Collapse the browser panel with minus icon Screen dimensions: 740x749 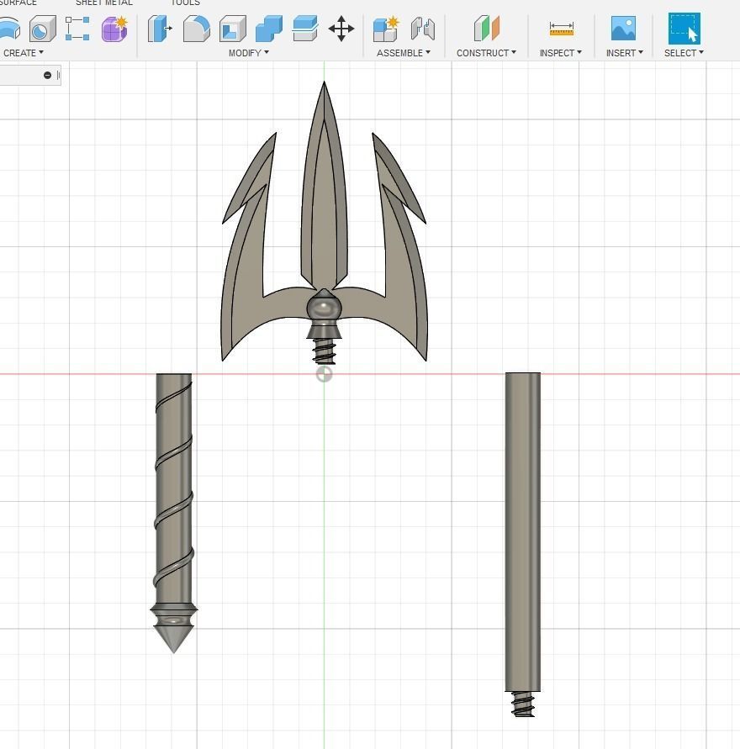pyautogui.click(x=47, y=75)
